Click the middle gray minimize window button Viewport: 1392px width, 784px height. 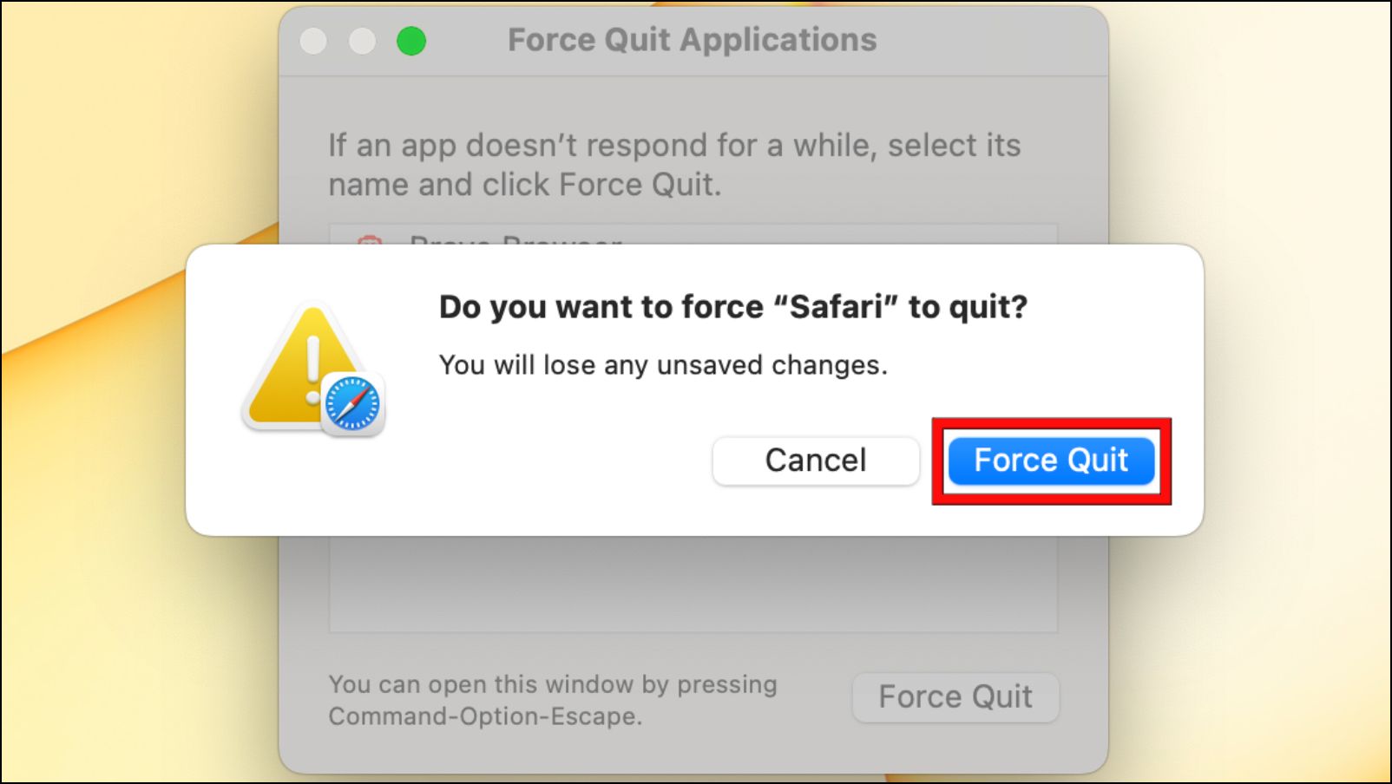[x=362, y=41]
